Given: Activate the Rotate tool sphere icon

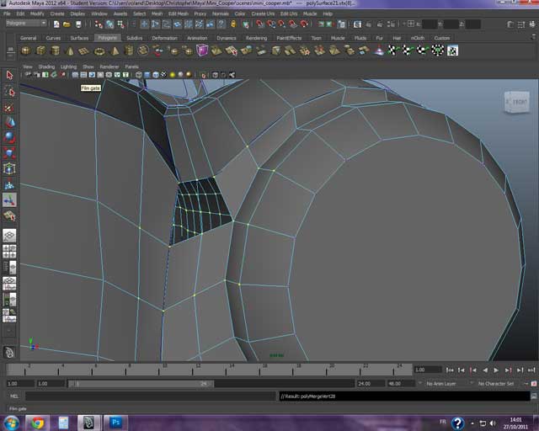Looking at the screenshot, I should (x=9, y=138).
